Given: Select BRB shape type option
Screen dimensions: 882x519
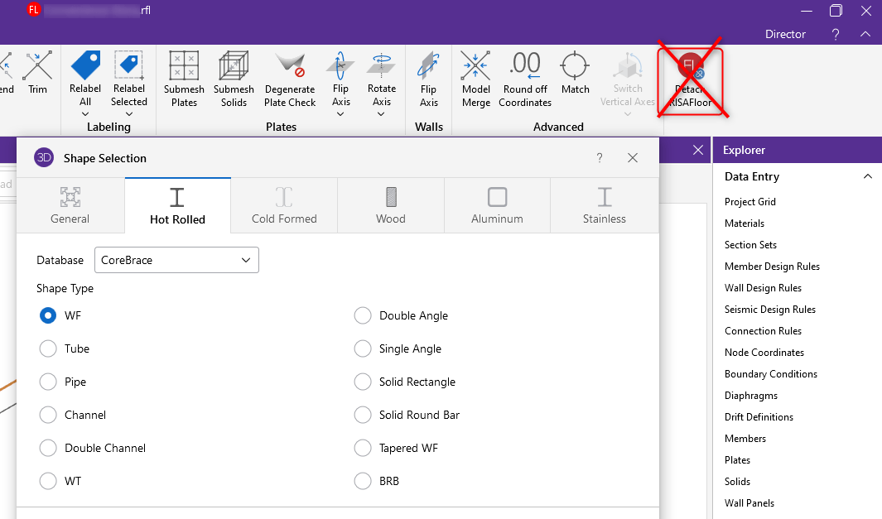Looking at the screenshot, I should [x=363, y=481].
